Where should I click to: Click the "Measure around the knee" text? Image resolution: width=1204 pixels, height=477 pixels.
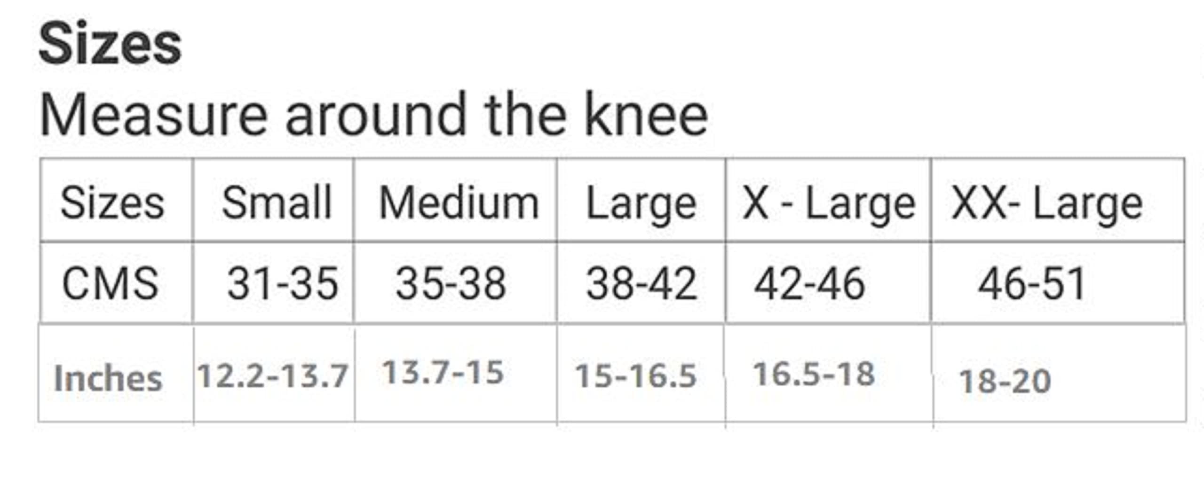pos(373,115)
